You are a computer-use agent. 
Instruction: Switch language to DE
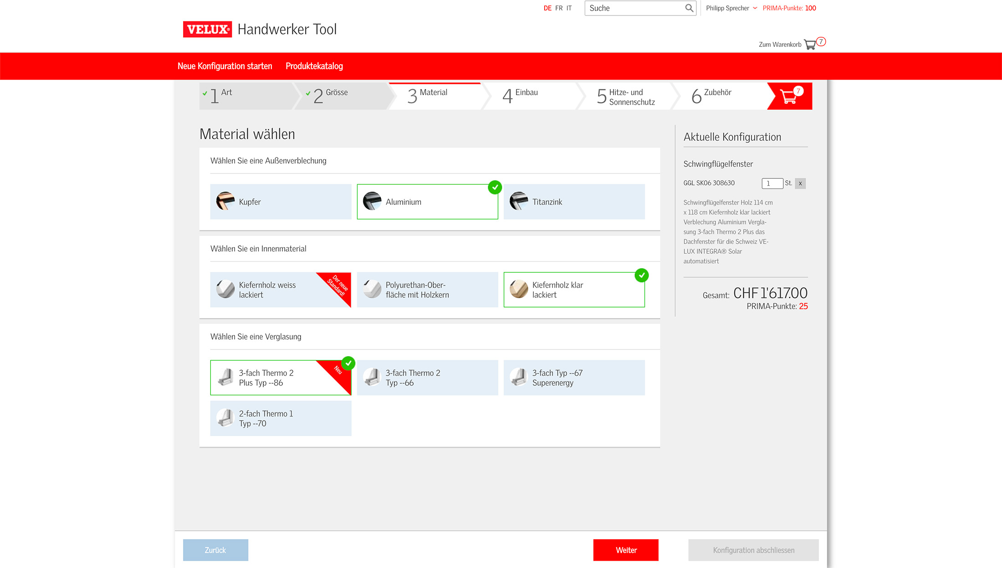(547, 8)
